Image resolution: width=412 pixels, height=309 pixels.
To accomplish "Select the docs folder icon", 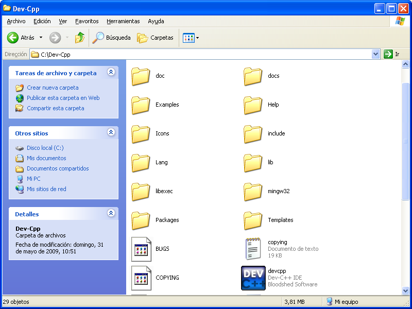I will point(253,76).
